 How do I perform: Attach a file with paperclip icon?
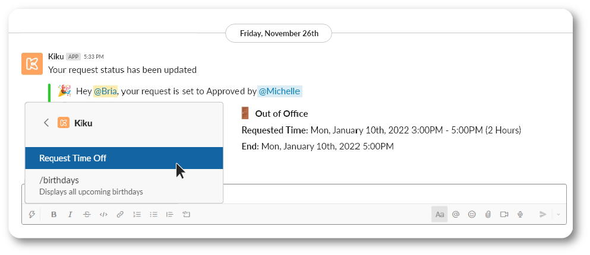[488, 215]
